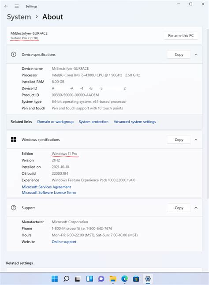209x285 pixels.
Task: Click the Version value 21H2
Action: coord(56,160)
